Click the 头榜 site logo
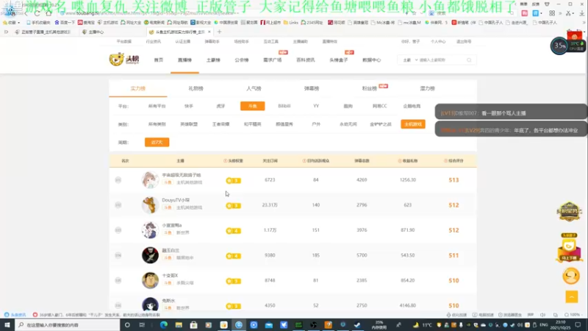Image resolution: width=588 pixels, height=331 pixels. [x=124, y=60]
